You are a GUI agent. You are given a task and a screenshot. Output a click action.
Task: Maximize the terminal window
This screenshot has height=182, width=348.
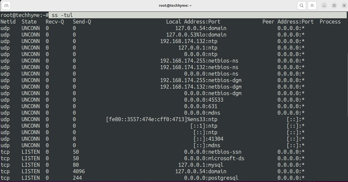334,5
